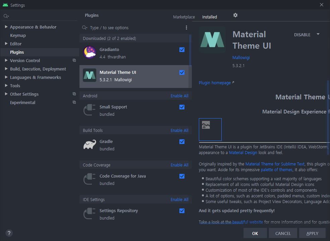330x241 pixels.
Task: Expand Build, Execution, Deployment node
Action: coord(6,69)
